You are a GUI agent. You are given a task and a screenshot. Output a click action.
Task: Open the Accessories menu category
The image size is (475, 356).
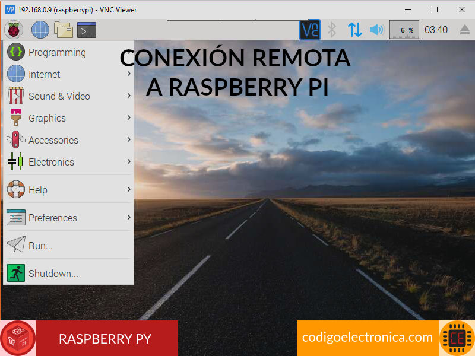click(x=69, y=140)
